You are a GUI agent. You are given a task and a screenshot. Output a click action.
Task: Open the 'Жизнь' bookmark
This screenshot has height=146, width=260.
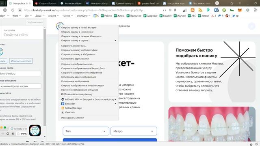(x=119, y=16)
